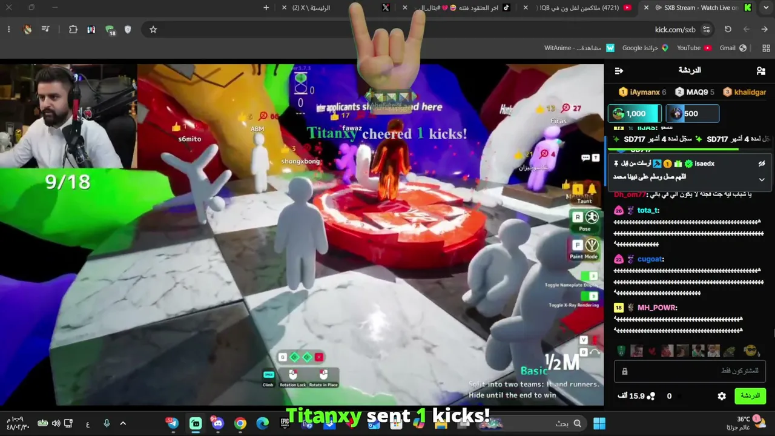Select the 500 kicks gift option
Image resolution: width=775 pixels, height=436 pixels.
pyautogui.click(x=692, y=114)
